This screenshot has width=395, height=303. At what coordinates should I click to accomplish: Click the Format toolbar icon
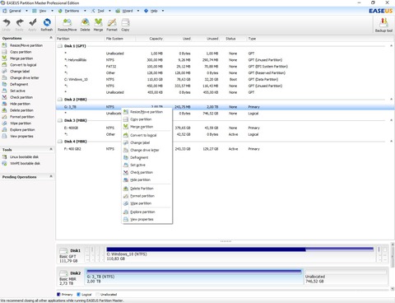point(112,25)
